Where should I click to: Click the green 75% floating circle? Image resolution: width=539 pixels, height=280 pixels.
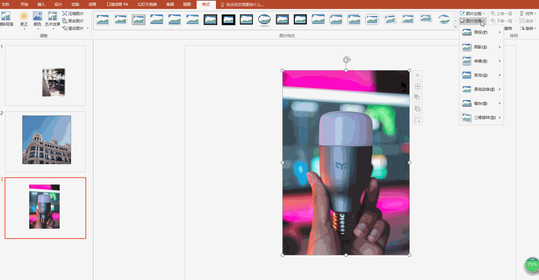pos(532,265)
